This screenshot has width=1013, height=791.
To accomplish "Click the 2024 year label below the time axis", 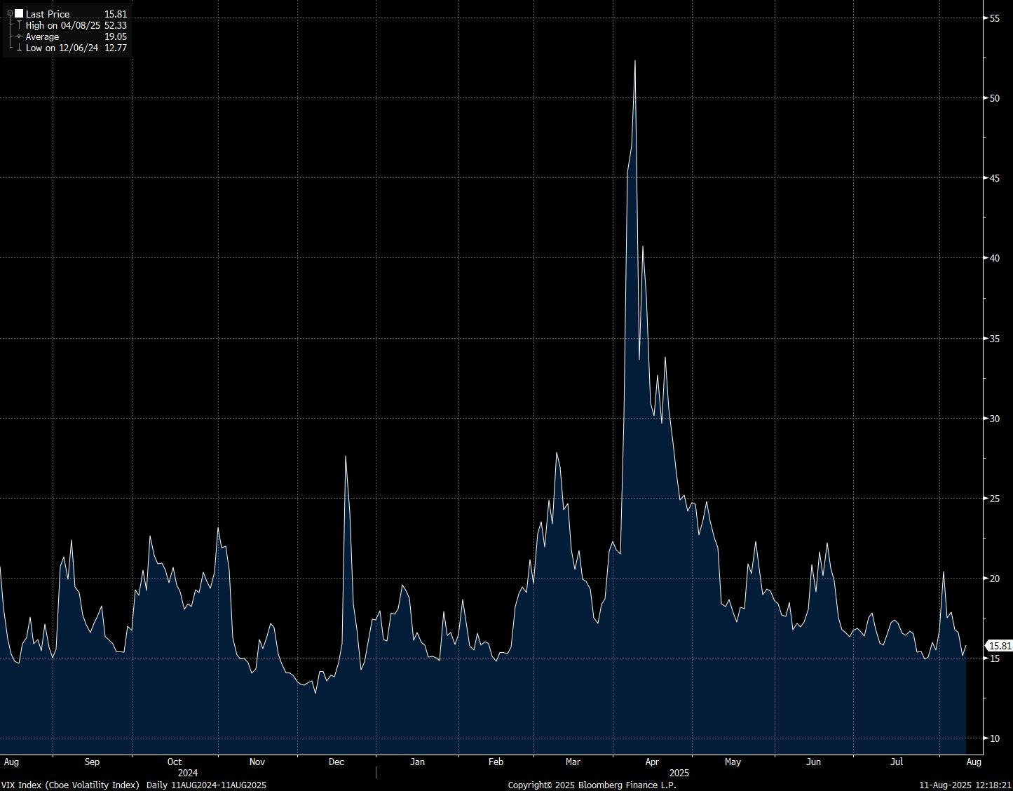I will coord(188,773).
